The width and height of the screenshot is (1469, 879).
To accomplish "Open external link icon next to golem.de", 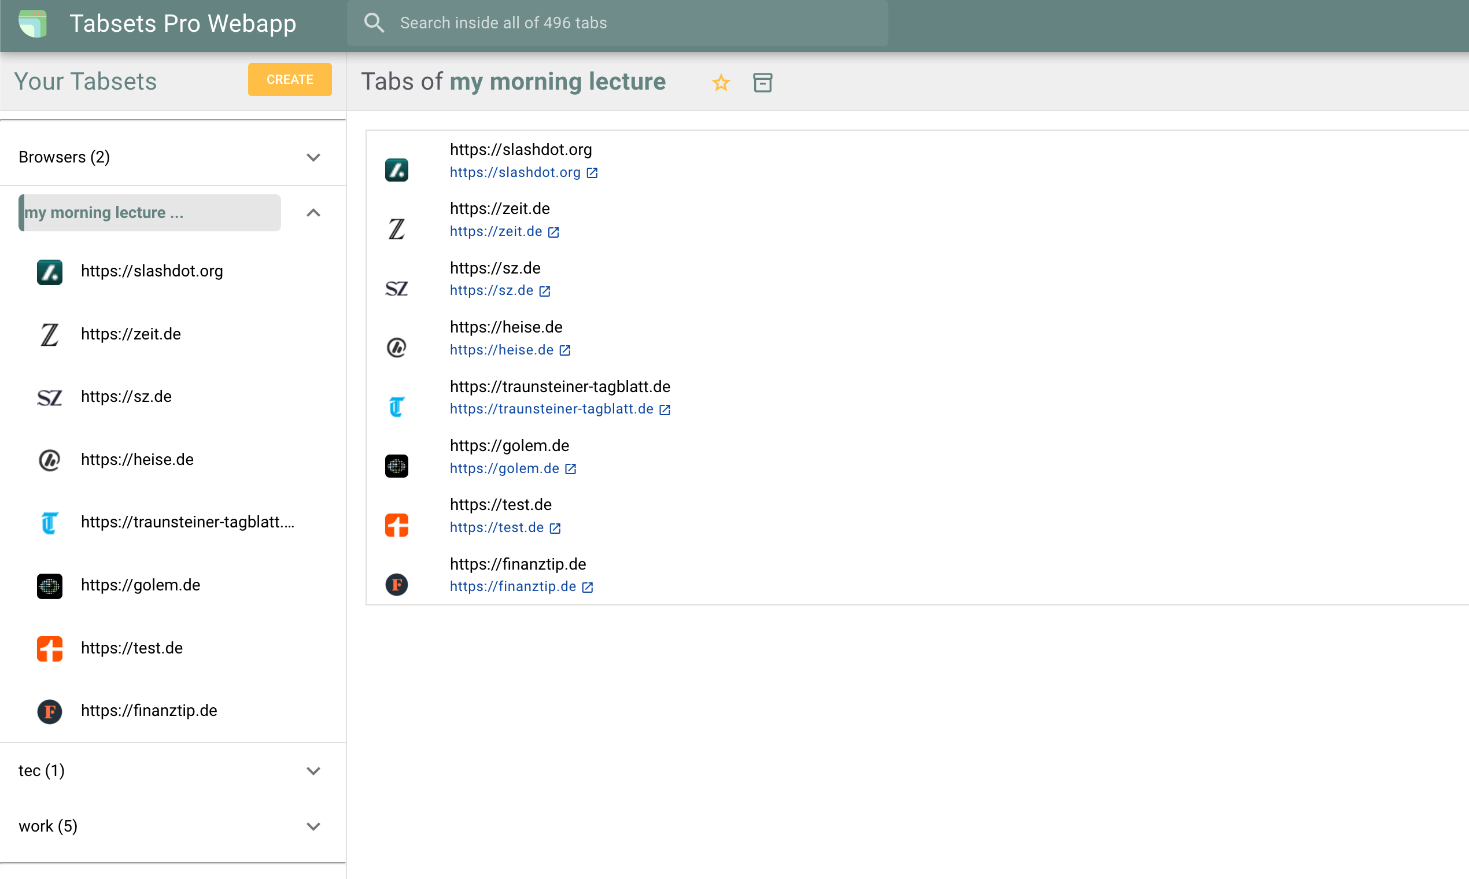I will pyautogui.click(x=570, y=469).
